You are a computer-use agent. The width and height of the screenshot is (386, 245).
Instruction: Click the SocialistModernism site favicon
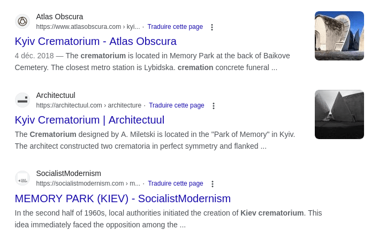click(x=22, y=179)
